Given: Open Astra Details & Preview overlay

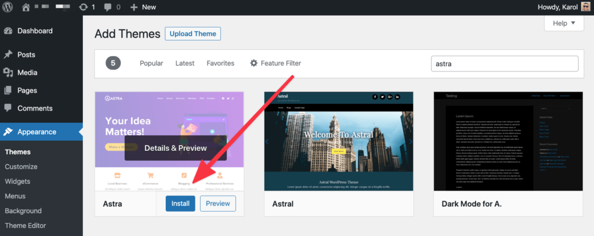Looking at the screenshot, I should pos(175,148).
